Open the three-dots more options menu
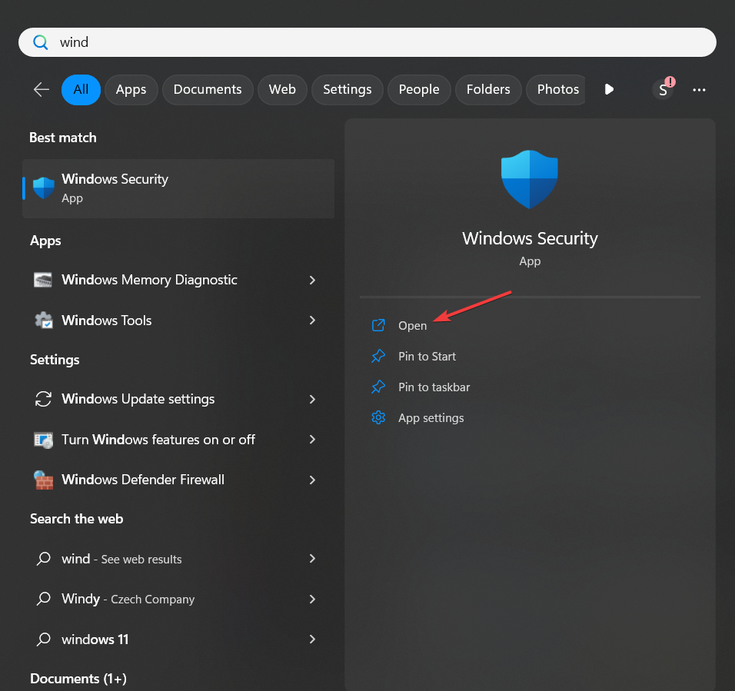This screenshot has width=735, height=691. 699,90
